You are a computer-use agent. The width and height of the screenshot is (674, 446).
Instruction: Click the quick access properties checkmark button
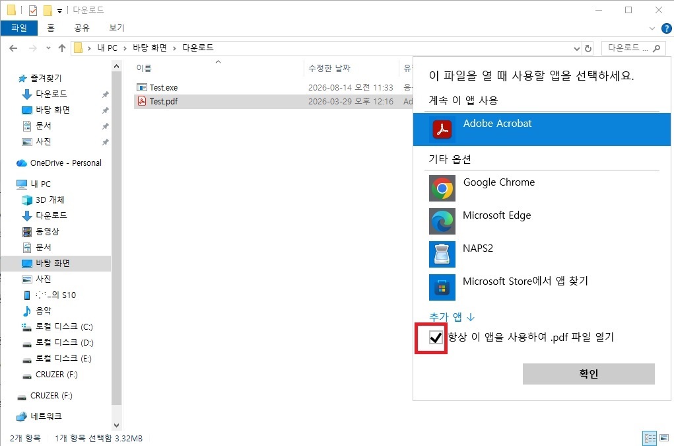[32, 11]
